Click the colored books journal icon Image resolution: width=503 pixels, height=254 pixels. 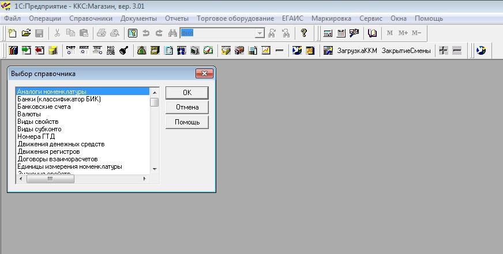tap(13, 51)
